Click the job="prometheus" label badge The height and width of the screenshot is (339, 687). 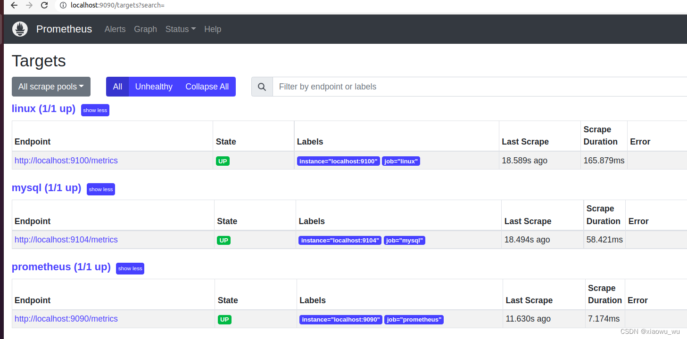[x=414, y=320]
